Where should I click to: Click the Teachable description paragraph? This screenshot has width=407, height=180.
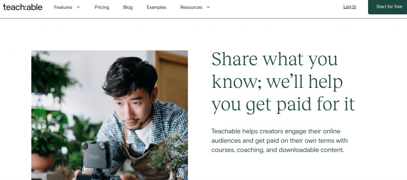279,141
